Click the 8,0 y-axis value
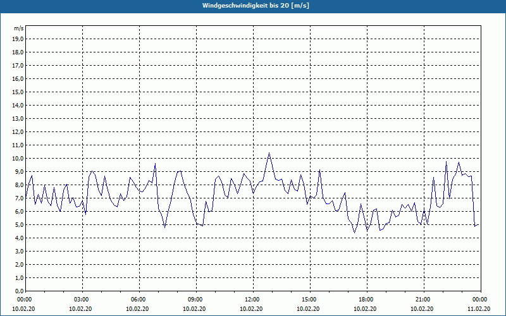The image size is (506, 316). tap(19, 185)
